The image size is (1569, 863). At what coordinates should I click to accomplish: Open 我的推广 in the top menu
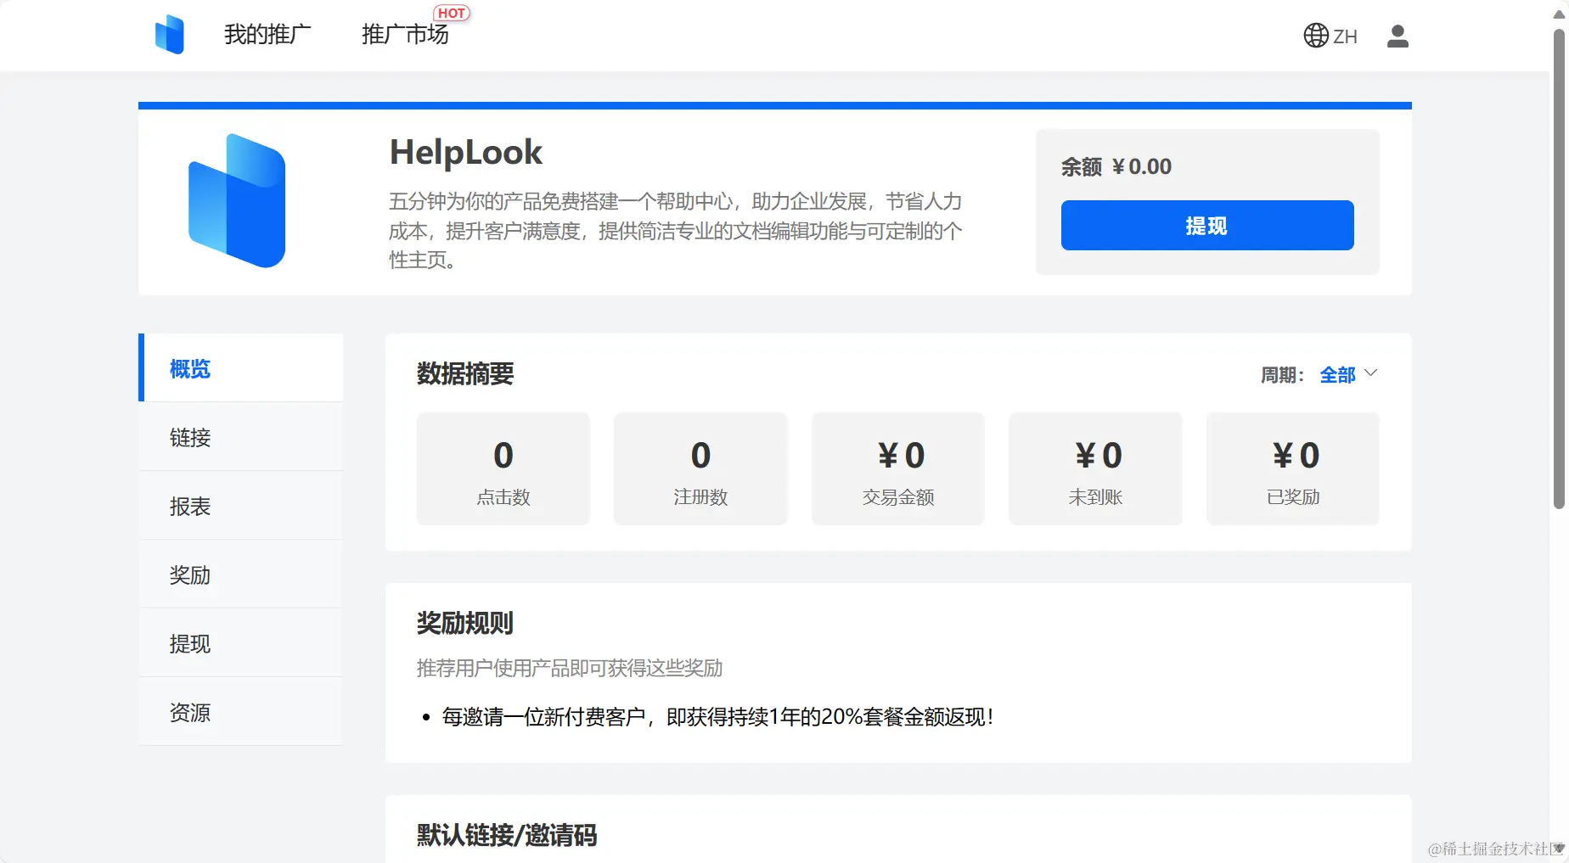(267, 35)
